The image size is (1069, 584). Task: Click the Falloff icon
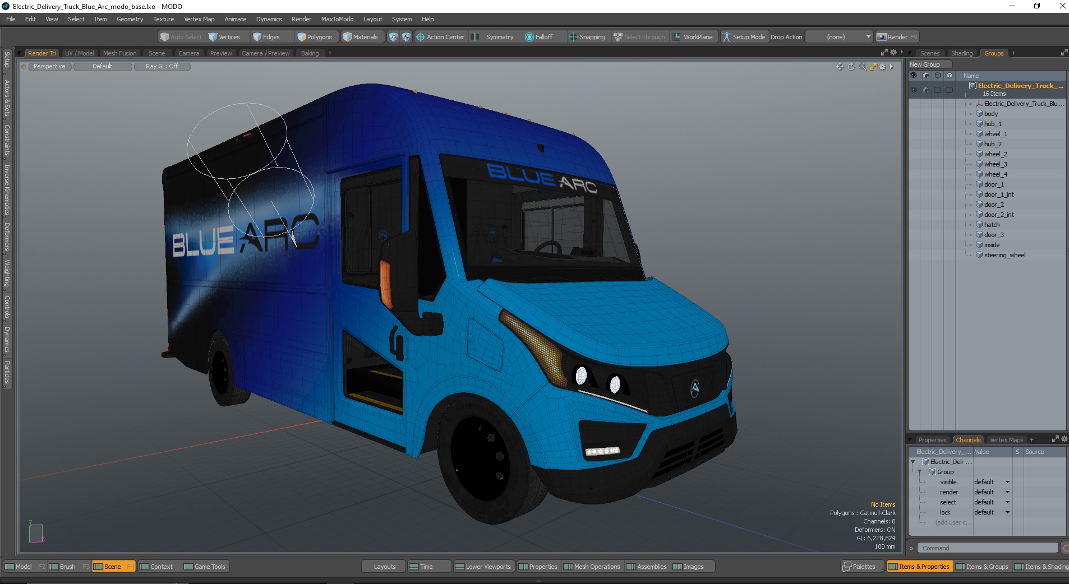point(529,37)
